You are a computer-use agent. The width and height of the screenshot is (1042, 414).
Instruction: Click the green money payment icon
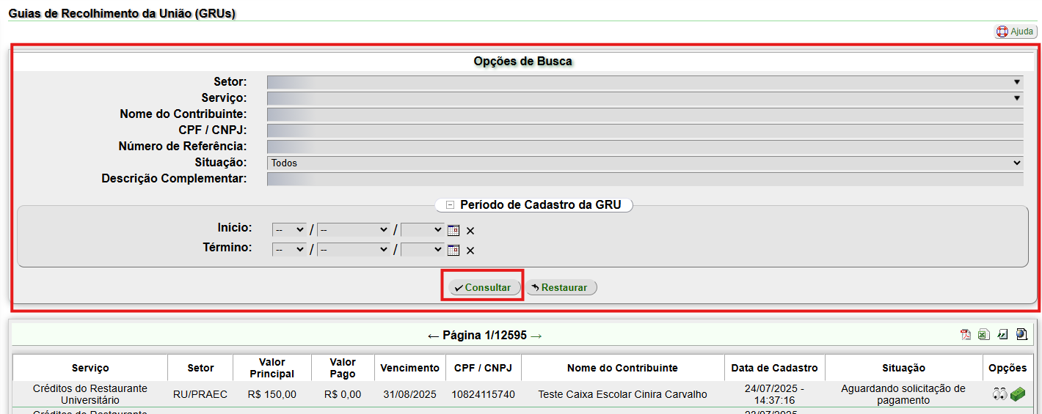point(1017,394)
